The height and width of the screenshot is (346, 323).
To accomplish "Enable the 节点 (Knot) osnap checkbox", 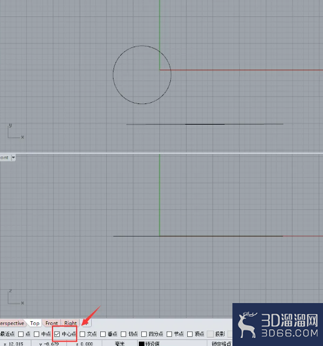I will (x=169, y=334).
